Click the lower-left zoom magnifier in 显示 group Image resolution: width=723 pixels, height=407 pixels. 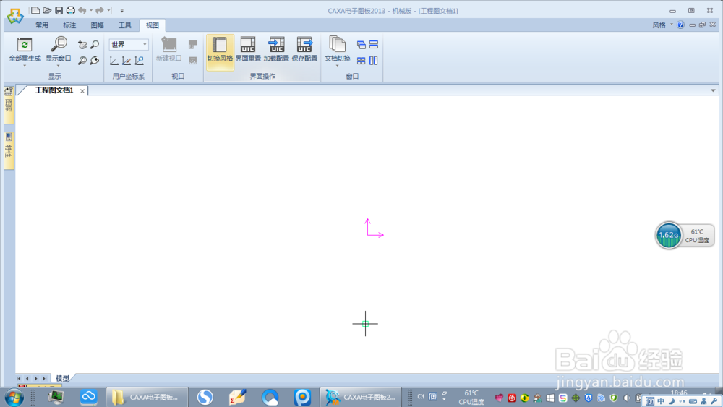click(x=82, y=61)
